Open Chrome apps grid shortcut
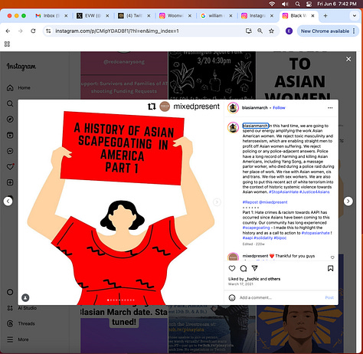The height and width of the screenshot is (354, 363). 7,44
